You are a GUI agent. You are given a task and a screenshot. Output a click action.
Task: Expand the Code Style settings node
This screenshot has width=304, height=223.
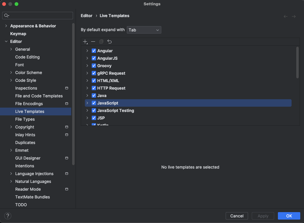[12, 80]
